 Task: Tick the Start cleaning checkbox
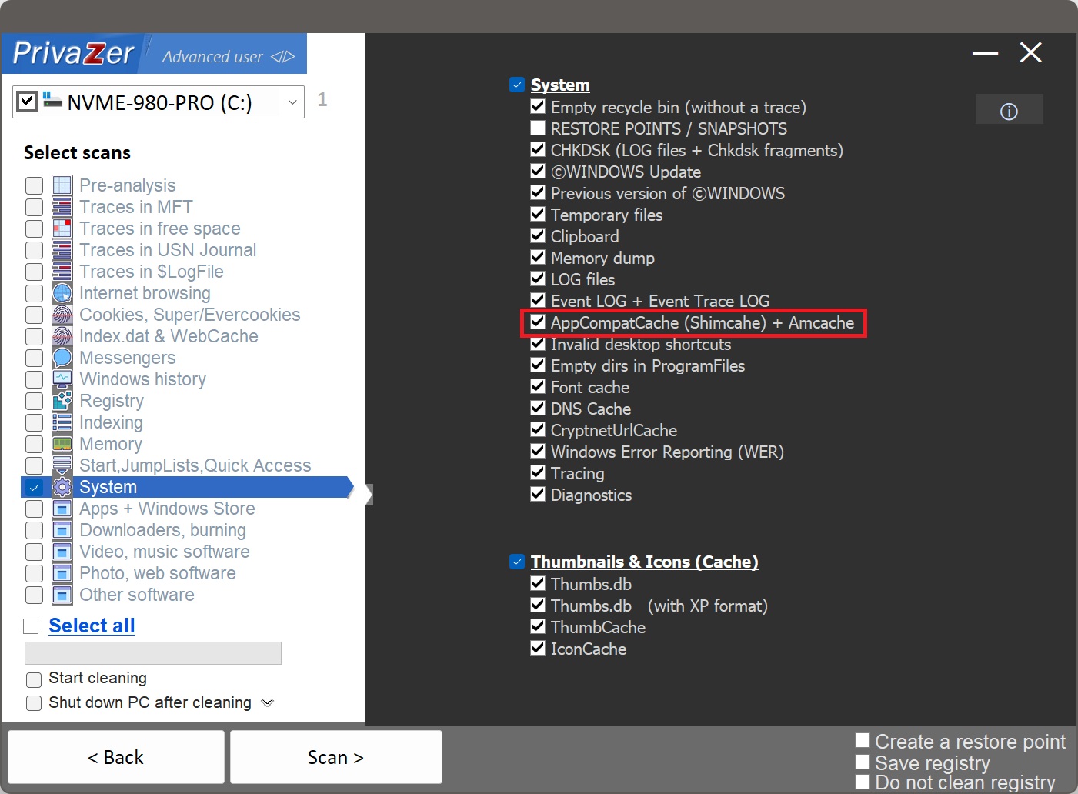pos(34,679)
